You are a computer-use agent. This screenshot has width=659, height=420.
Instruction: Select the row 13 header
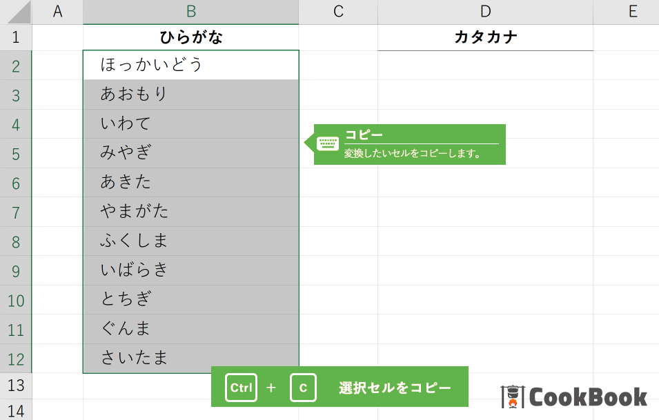16,386
